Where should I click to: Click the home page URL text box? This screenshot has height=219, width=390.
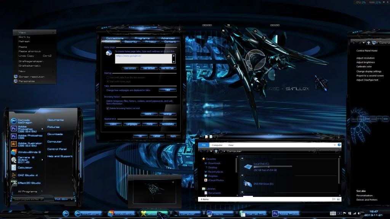[x=144, y=59]
